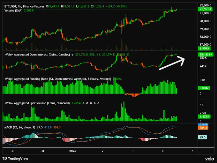Click the MACD value 413.8 in legend
Viewport: 217px width, 163px height.
coord(48,127)
